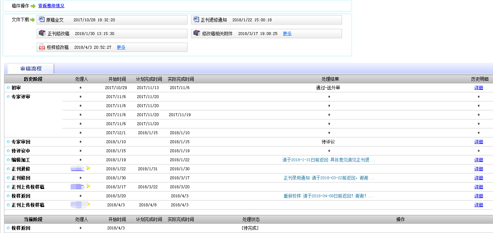
Task: Open 详细 link for 正刊修回 row
Action: 479,178
